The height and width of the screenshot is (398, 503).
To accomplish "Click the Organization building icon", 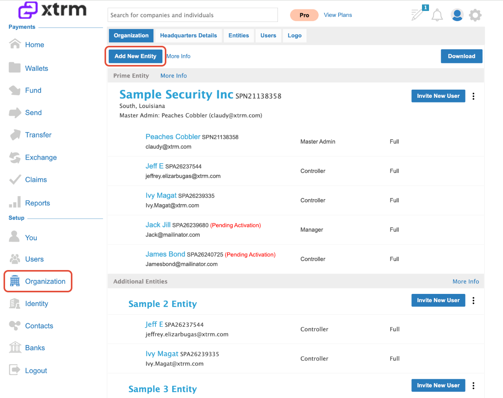I will tap(15, 281).
